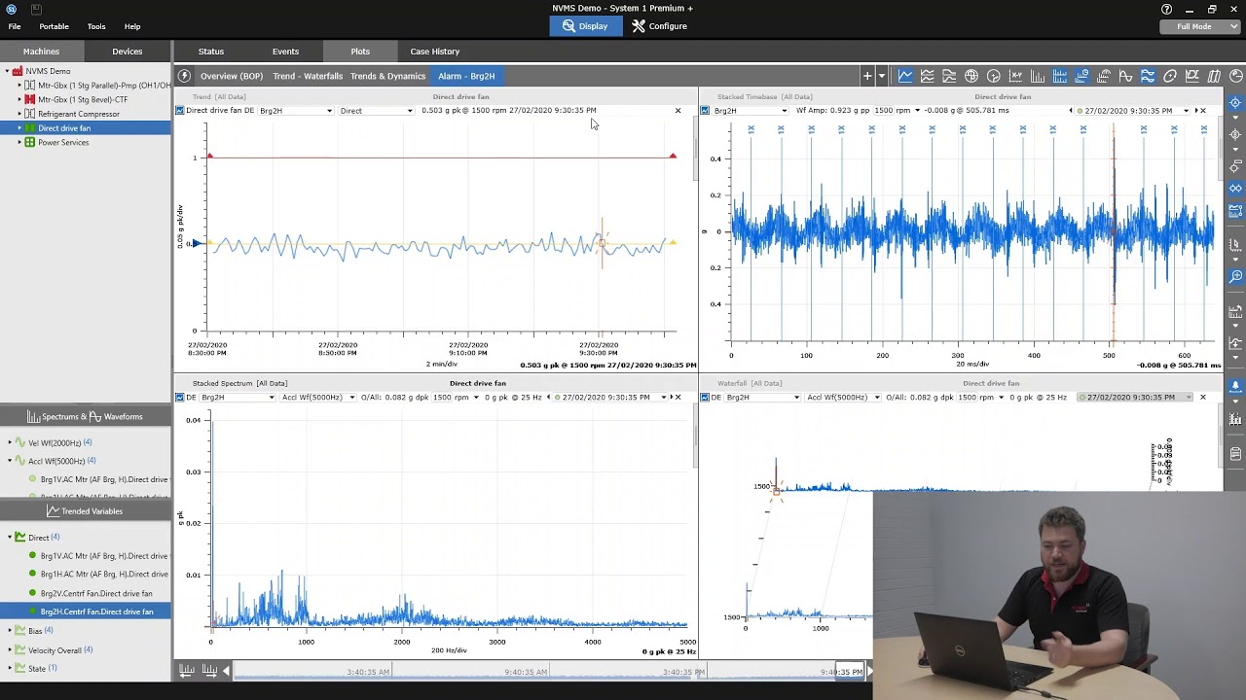
Task: Select the Alarm - Brg2H plot set
Action: click(466, 76)
